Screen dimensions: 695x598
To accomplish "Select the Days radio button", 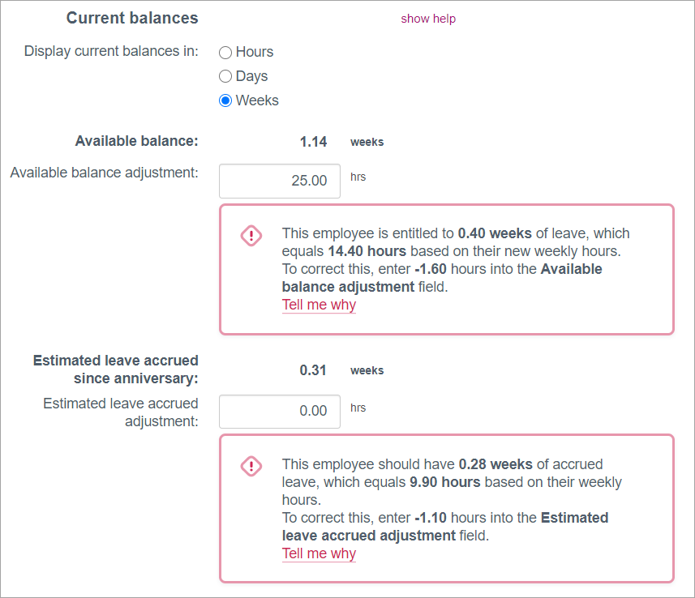I will point(225,77).
